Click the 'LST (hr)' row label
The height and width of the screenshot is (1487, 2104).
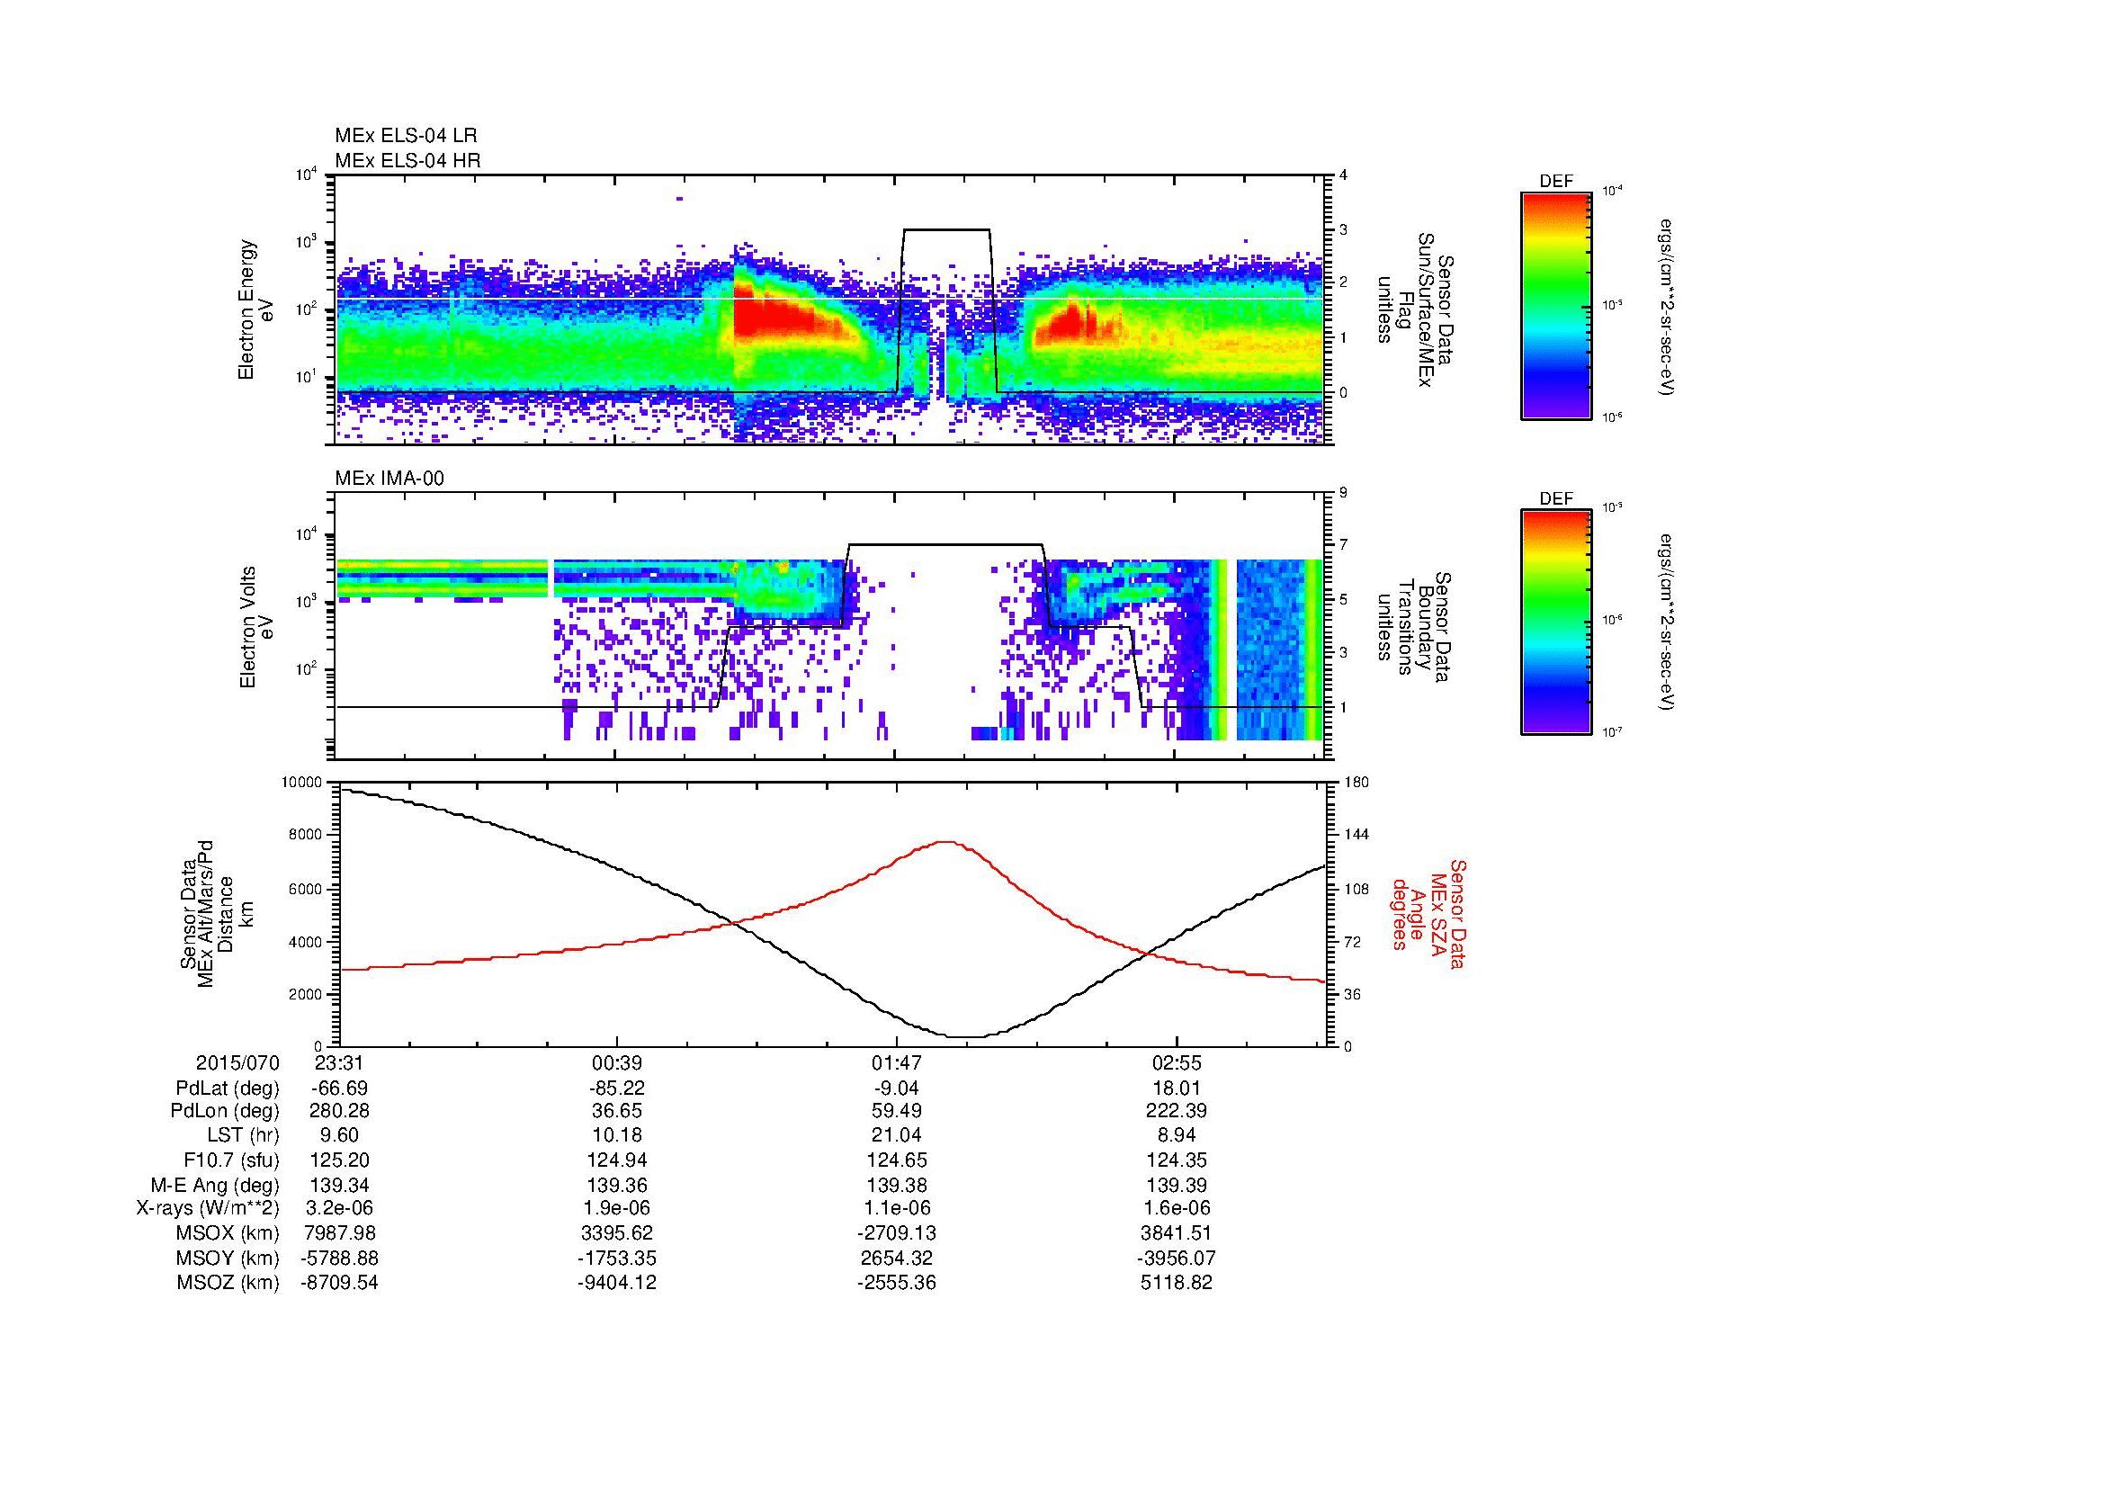point(243,1136)
